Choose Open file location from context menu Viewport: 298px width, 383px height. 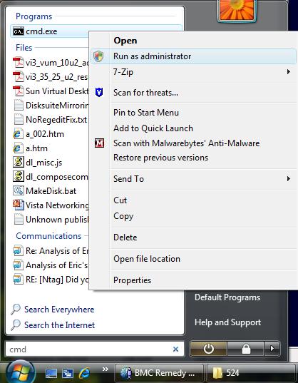click(147, 259)
